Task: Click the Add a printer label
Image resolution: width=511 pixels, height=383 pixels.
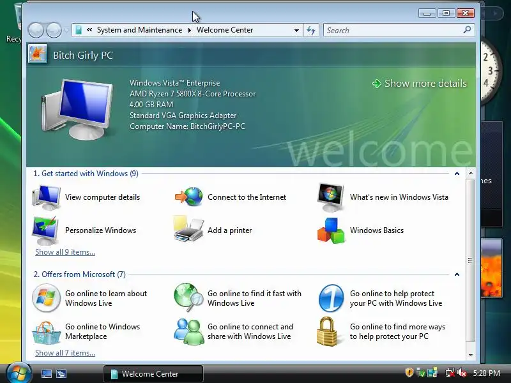Action: (x=230, y=230)
